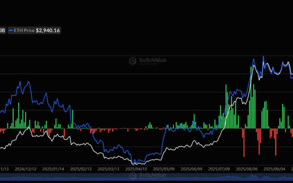Click the tallest green inflow bar in July 2025
The image size is (293, 183).
pyautogui.click(x=226, y=106)
